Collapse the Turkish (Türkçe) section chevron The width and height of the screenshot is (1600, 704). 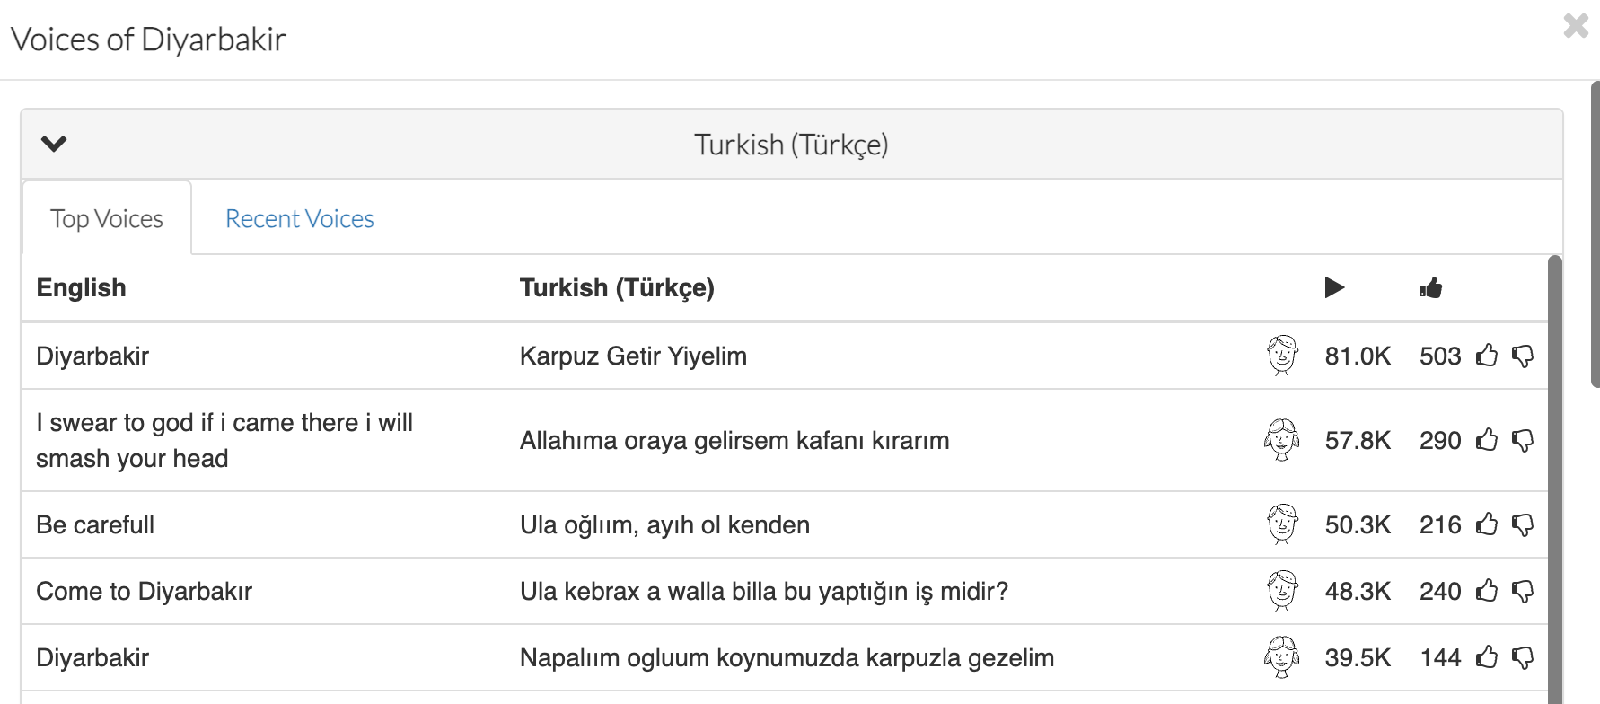54,144
